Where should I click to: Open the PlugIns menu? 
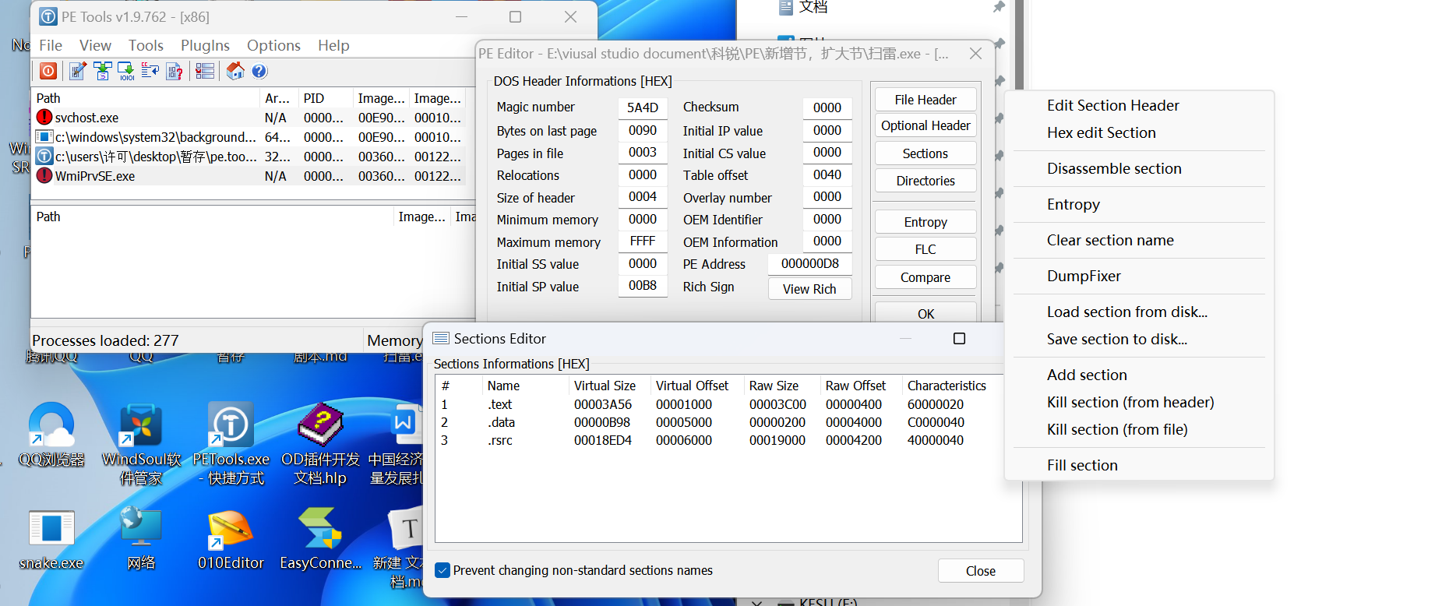[x=205, y=45]
